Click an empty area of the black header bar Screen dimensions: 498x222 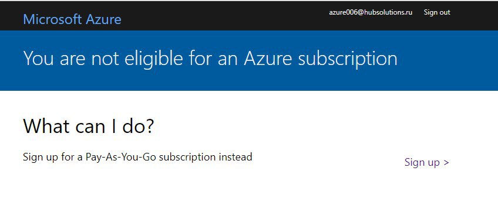point(223,16)
